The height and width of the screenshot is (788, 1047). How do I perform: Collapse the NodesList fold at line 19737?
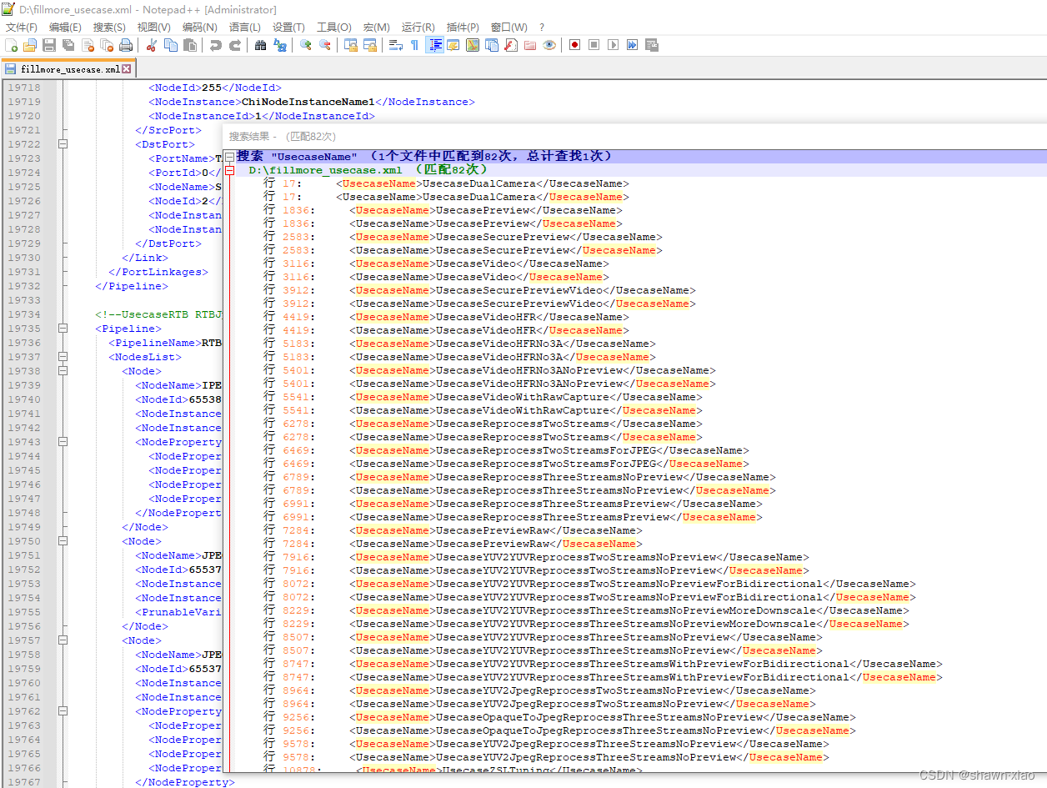point(63,357)
